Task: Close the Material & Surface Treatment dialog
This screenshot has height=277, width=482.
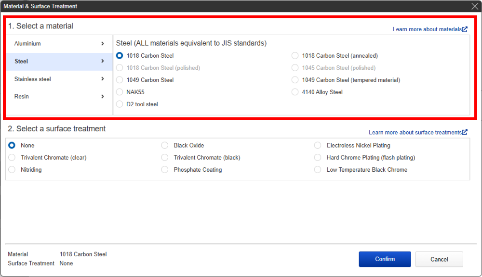Action: [474, 6]
